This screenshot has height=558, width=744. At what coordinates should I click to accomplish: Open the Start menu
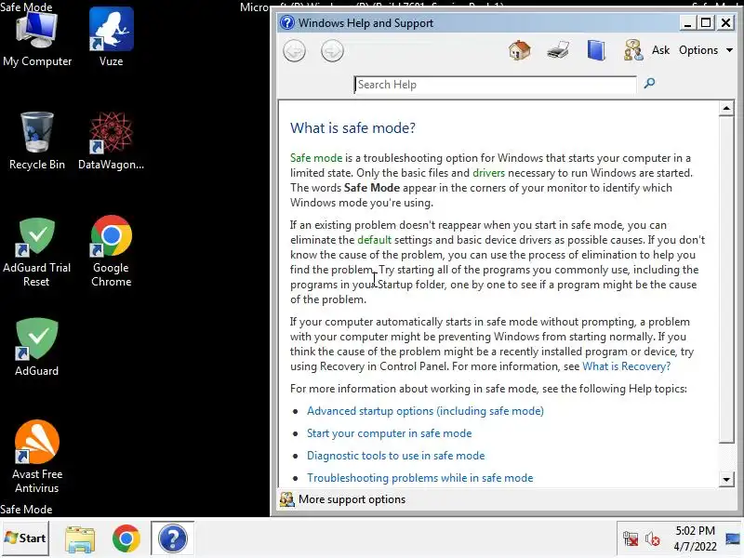click(x=25, y=538)
